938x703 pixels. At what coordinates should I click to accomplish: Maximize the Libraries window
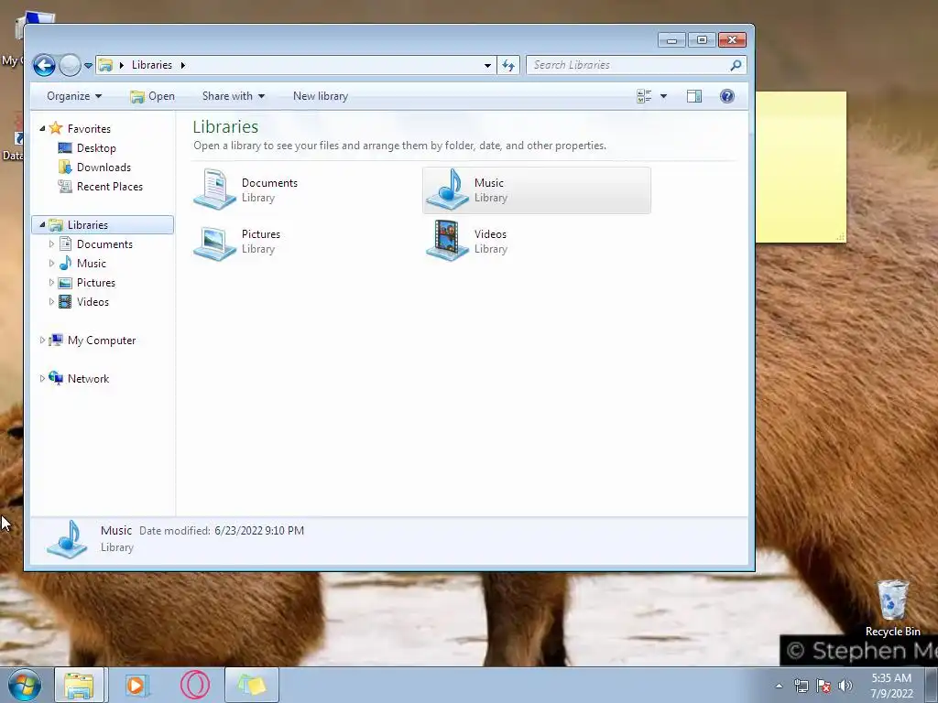point(702,40)
